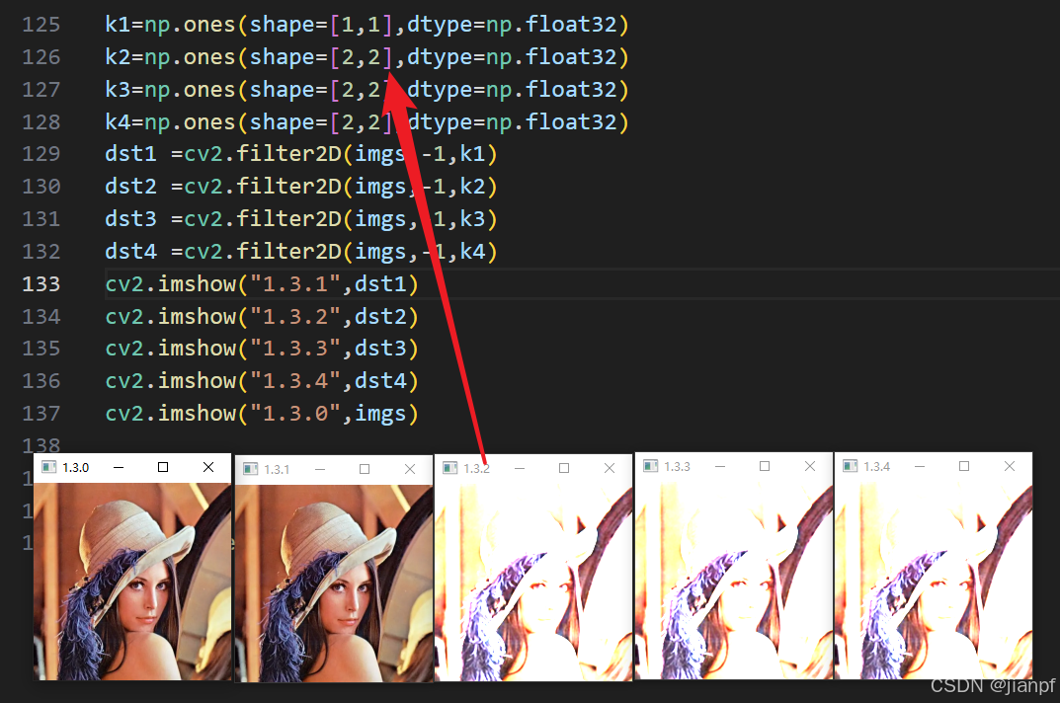Click the filtered image in window 1.3.1
The height and width of the screenshot is (703, 1060).
tap(333, 584)
